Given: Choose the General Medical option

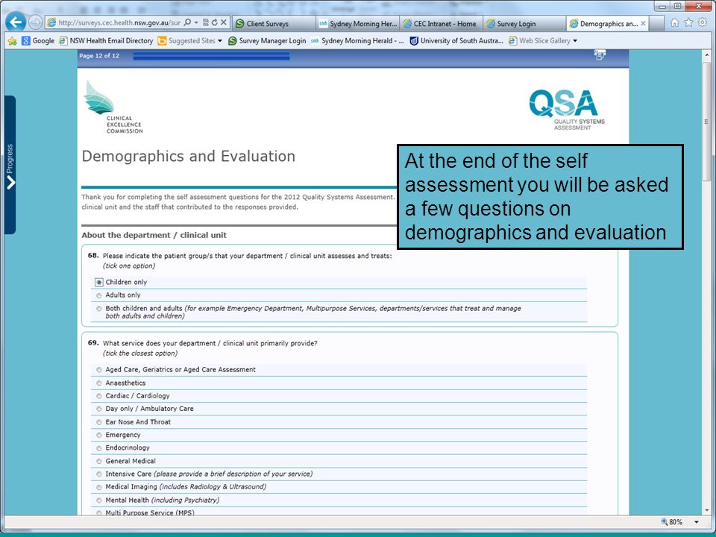Looking at the screenshot, I should [99, 462].
